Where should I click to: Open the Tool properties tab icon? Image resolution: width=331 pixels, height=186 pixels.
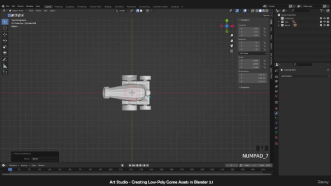click(276, 71)
